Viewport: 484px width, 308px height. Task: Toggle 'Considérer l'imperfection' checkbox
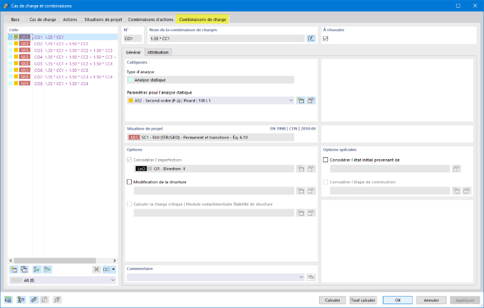129,160
